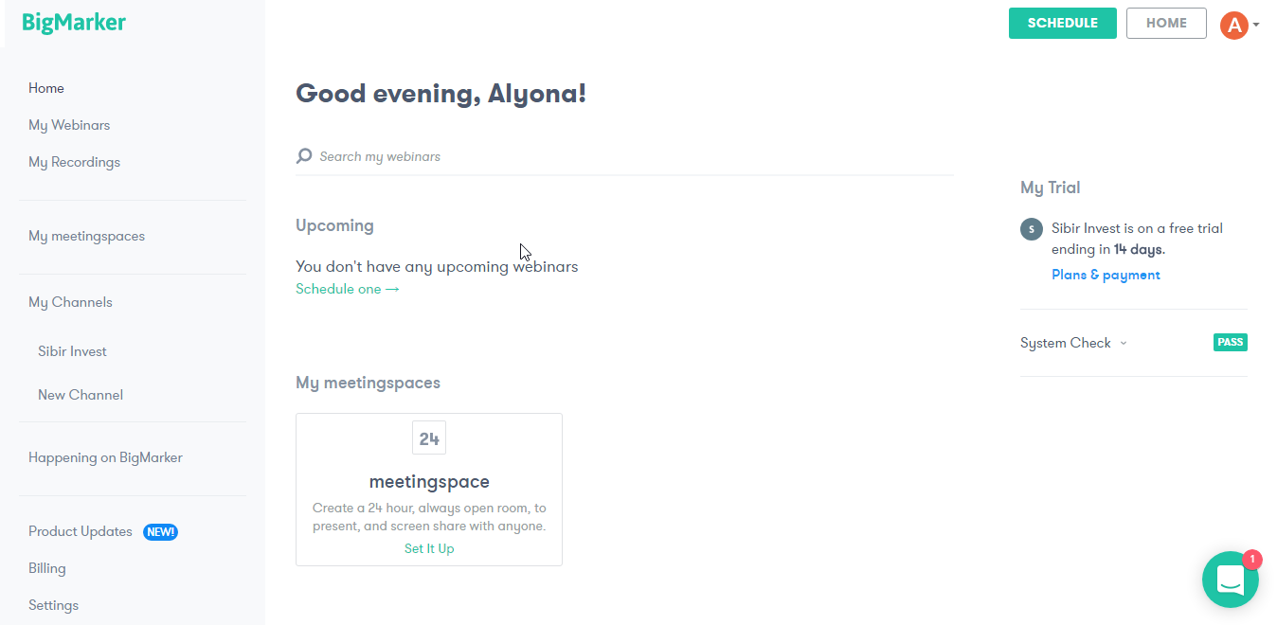Viewport: 1277px width, 625px height.
Task: Select the Sibir Invest channel
Action: click(x=72, y=351)
